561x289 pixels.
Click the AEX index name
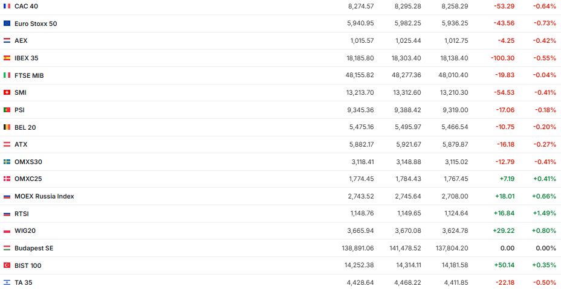pos(21,40)
